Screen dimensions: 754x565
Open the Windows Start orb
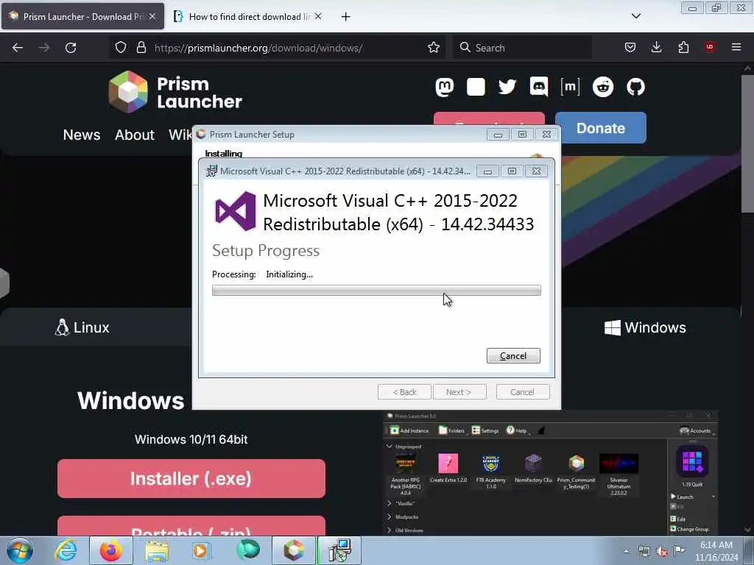20,550
